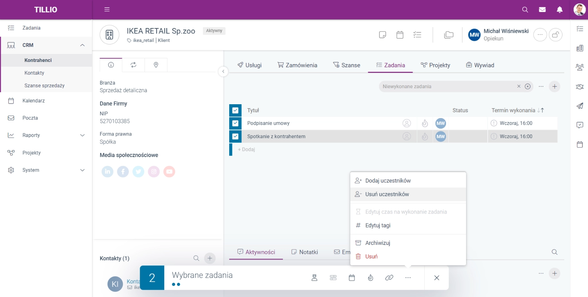Viewport: 588px width, 297px height.
Task: Click link chain icon in Wybrane zadania bar
Action: [x=389, y=278]
